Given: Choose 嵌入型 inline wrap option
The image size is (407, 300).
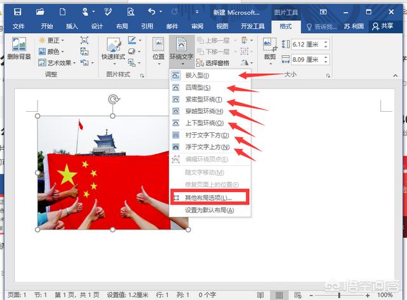Looking at the screenshot, I should click(210, 75).
